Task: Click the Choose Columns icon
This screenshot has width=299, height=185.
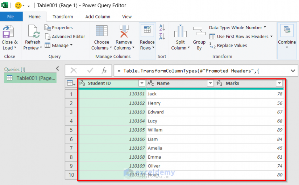Action: pos(101,31)
